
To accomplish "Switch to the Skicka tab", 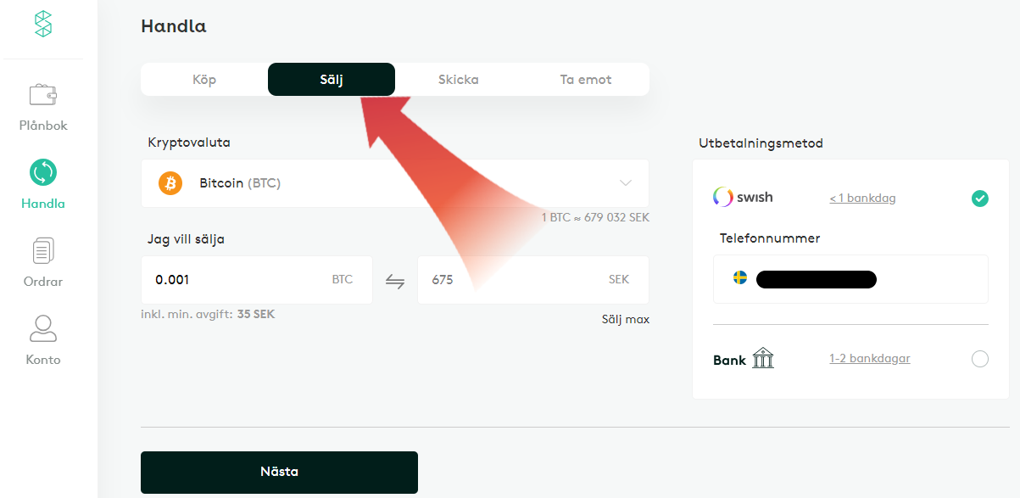I will point(459,80).
